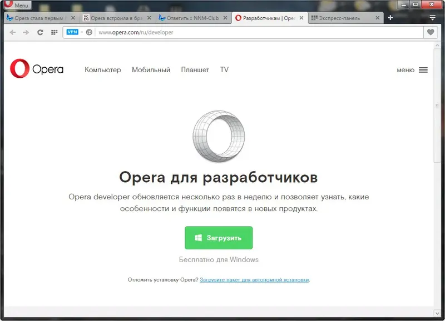Click the green Загрузить button
This screenshot has width=445, height=321.
[x=219, y=237]
